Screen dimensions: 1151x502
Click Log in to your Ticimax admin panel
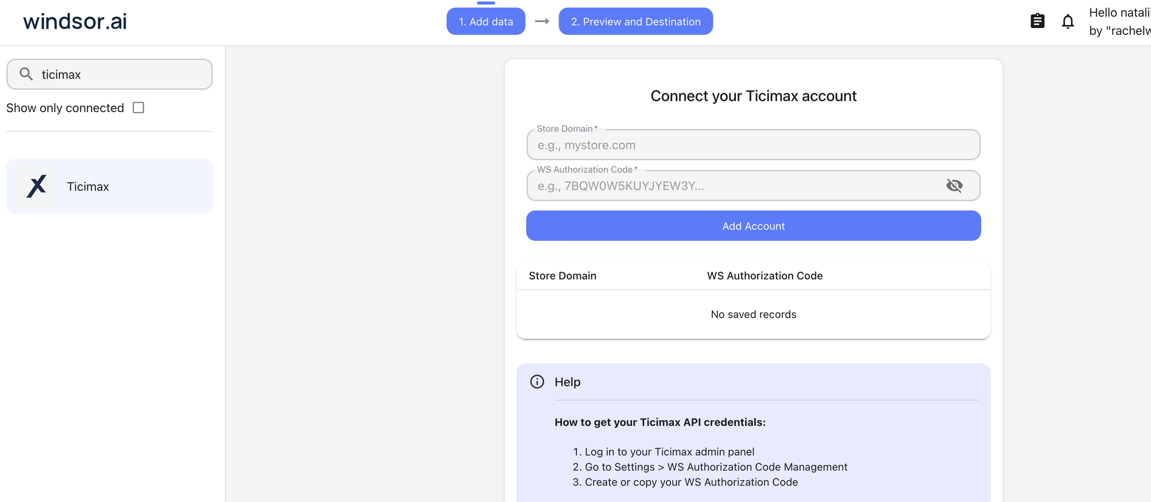tap(670, 452)
